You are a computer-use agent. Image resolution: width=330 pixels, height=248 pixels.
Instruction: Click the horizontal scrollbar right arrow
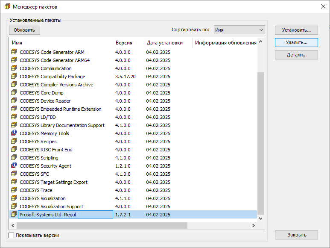(x=253, y=225)
